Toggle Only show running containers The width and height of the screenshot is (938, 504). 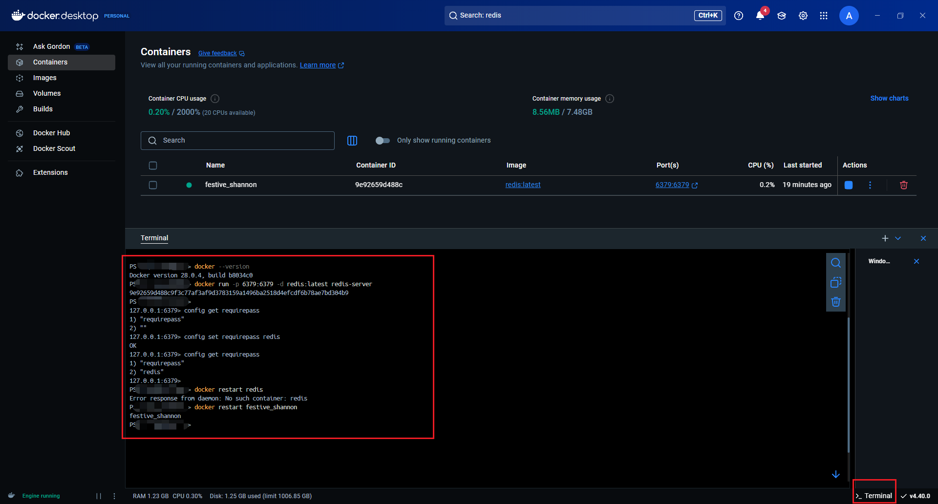[383, 141]
